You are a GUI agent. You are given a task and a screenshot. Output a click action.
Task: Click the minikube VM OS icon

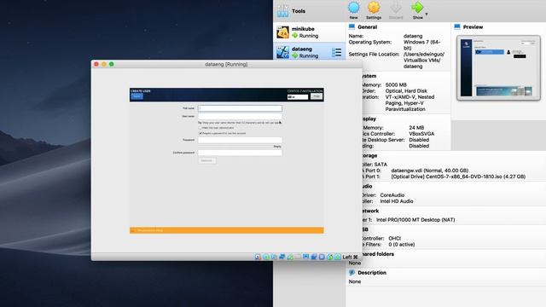(282, 32)
